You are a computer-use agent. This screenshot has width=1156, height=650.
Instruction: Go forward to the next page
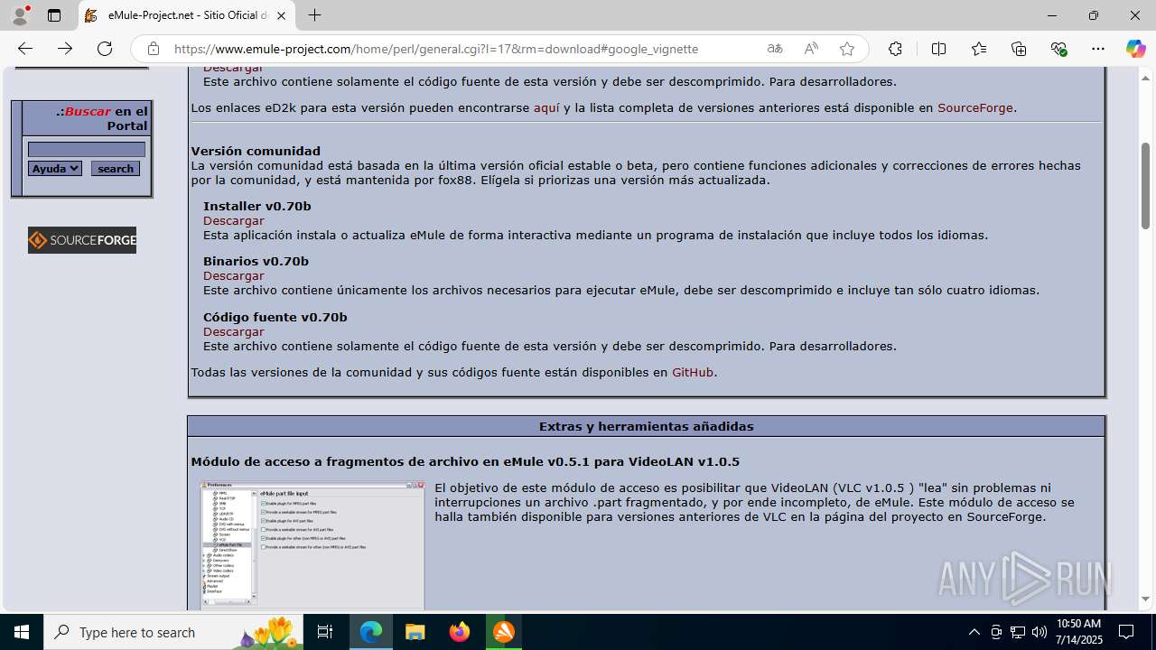(65, 49)
